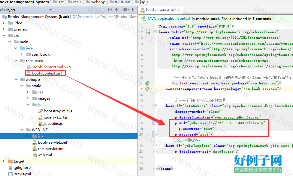Image resolution: width=293 pixels, height=176 pixels.
Task: Collapse the webapp folder
Action: coord(16,80)
